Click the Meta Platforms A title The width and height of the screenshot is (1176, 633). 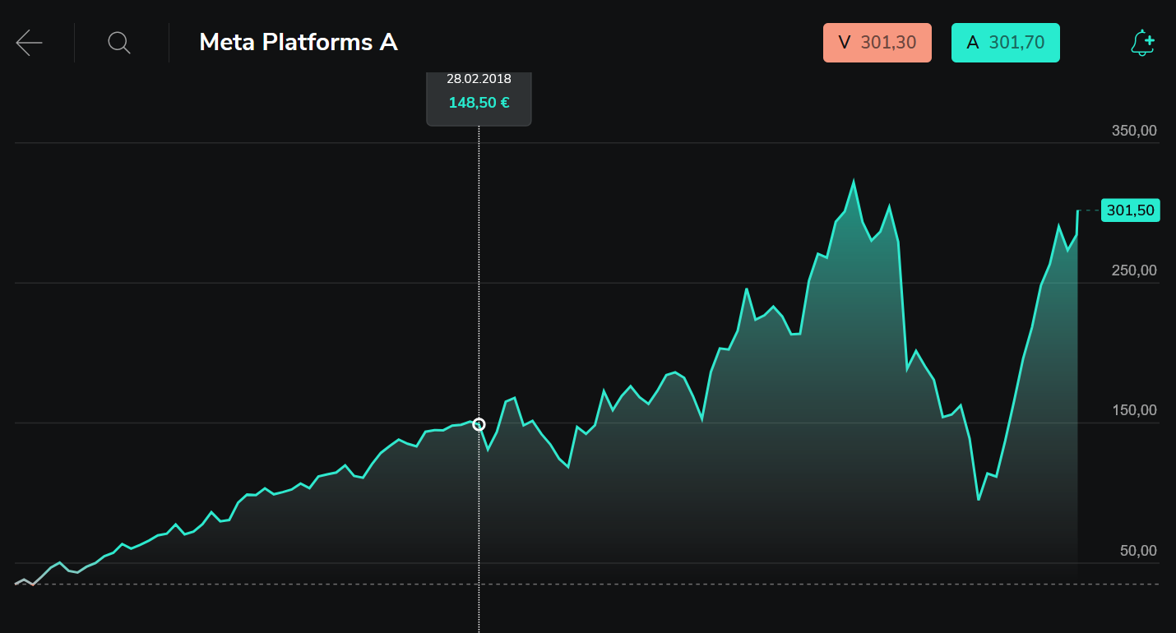pyautogui.click(x=299, y=43)
